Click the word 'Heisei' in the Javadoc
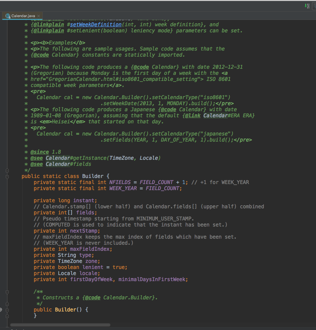Screen dimensions: 316x330 point(61,122)
